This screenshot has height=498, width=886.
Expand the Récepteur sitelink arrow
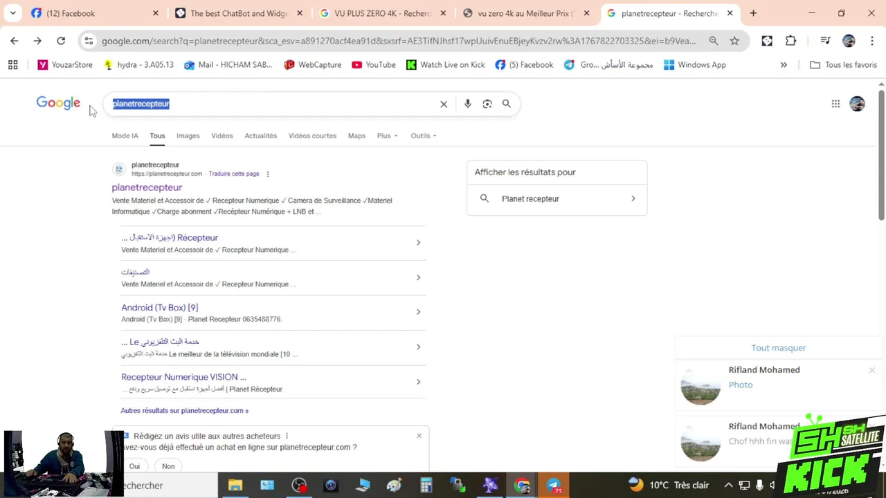(x=418, y=243)
